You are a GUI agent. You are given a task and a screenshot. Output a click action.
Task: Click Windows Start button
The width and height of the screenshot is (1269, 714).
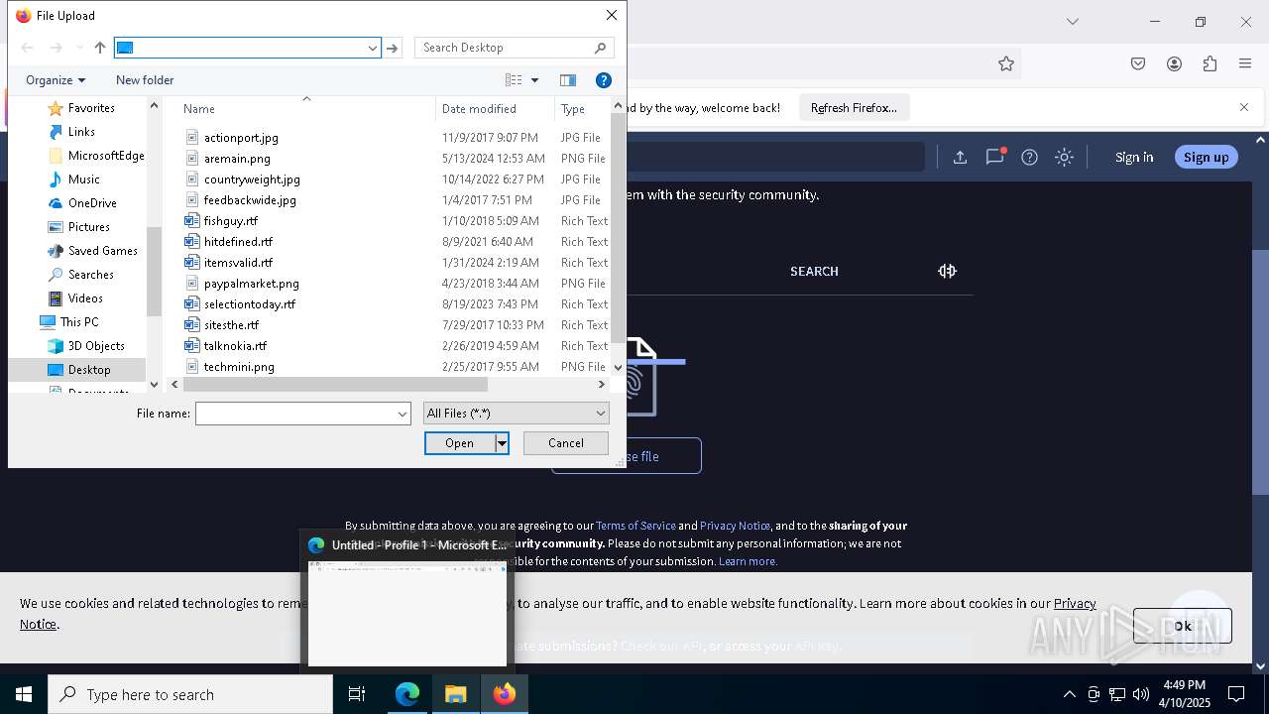(24, 694)
